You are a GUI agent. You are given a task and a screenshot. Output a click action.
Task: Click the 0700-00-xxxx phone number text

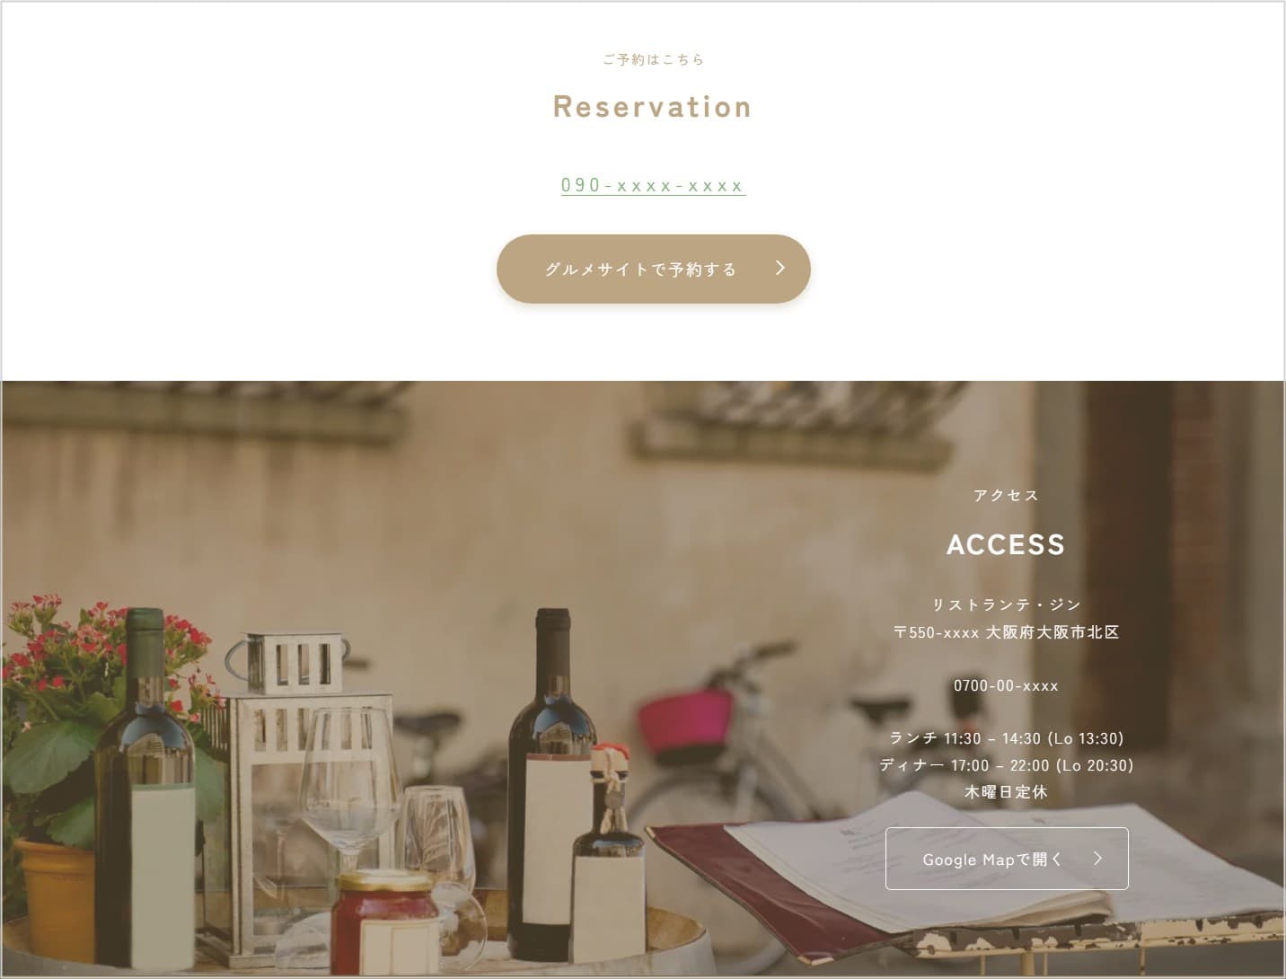coord(1006,685)
